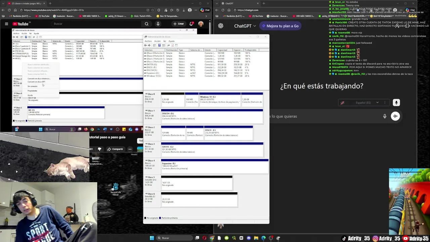Image resolution: width=430 pixels, height=242 pixels.
Task: Click forward arrow in front Disk Management toolbar
Action: click(x=149, y=45)
